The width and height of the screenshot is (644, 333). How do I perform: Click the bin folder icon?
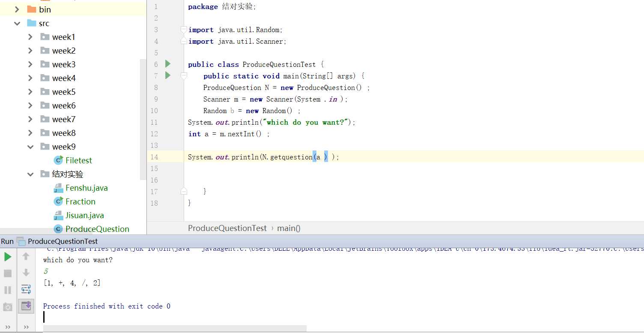[x=32, y=9]
